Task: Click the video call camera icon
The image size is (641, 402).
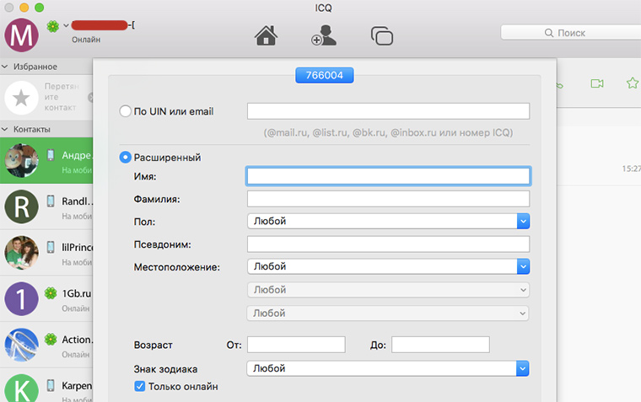Action: (x=597, y=83)
